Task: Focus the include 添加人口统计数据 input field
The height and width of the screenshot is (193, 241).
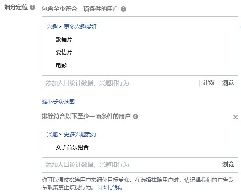Action: 120,83
